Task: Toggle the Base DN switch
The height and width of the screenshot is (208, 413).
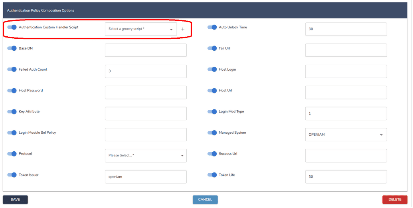Action: [x=12, y=48]
